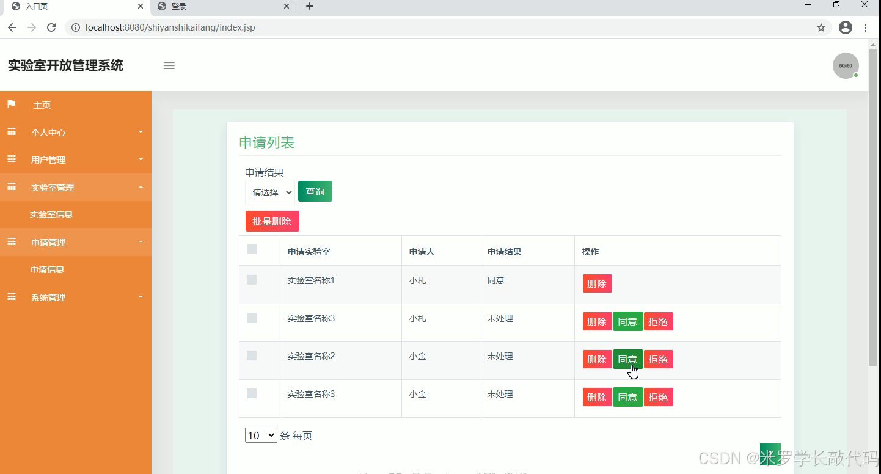Click the hamburger menu icon in the header
Screen dimensions: 881x474
tap(169, 65)
